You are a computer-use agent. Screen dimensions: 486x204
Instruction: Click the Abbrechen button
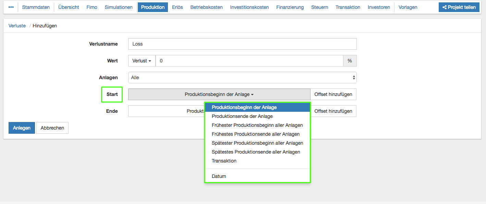click(x=52, y=128)
